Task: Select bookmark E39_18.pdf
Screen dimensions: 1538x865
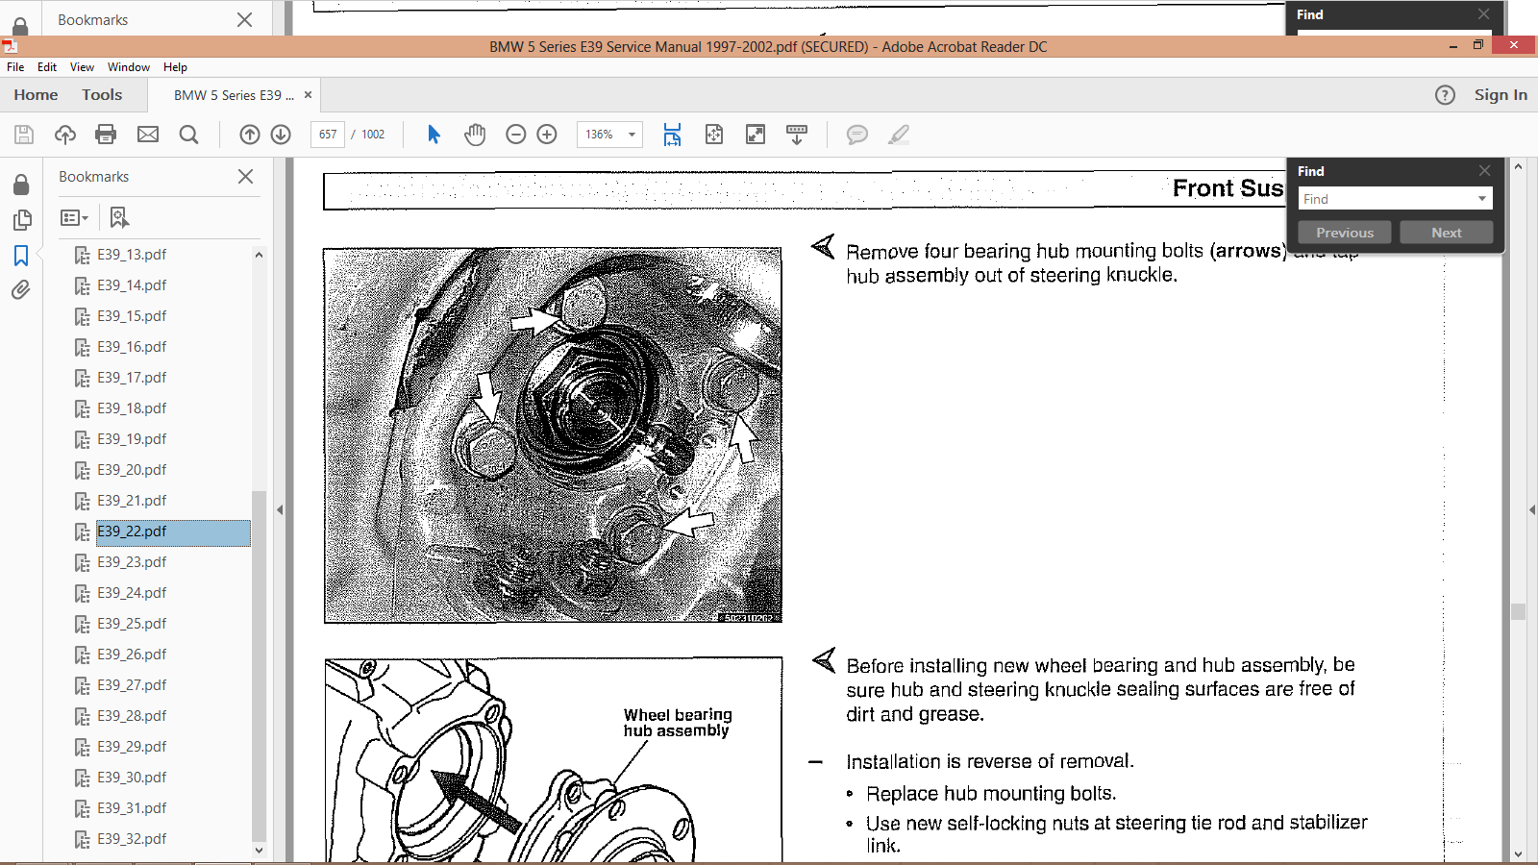Action: pyautogui.click(x=132, y=408)
